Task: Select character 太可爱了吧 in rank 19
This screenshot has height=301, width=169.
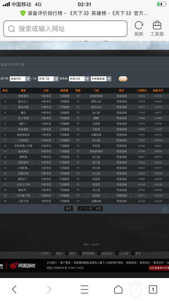Action: 23,196
